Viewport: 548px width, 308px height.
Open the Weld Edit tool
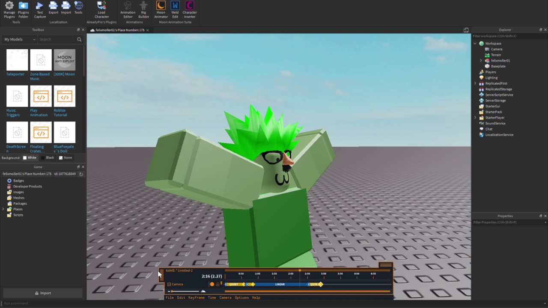tap(175, 9)
